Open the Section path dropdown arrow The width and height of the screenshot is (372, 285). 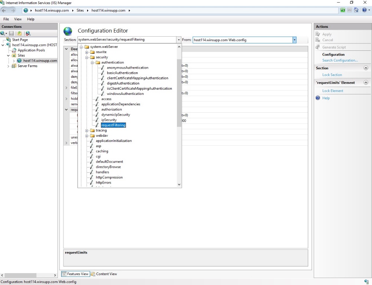click(x=179, y=40)
